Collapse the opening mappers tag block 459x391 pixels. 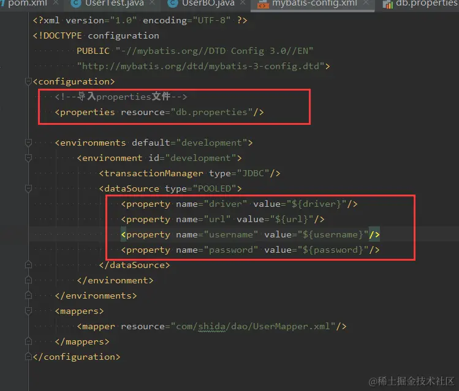(x=28, y=311)
